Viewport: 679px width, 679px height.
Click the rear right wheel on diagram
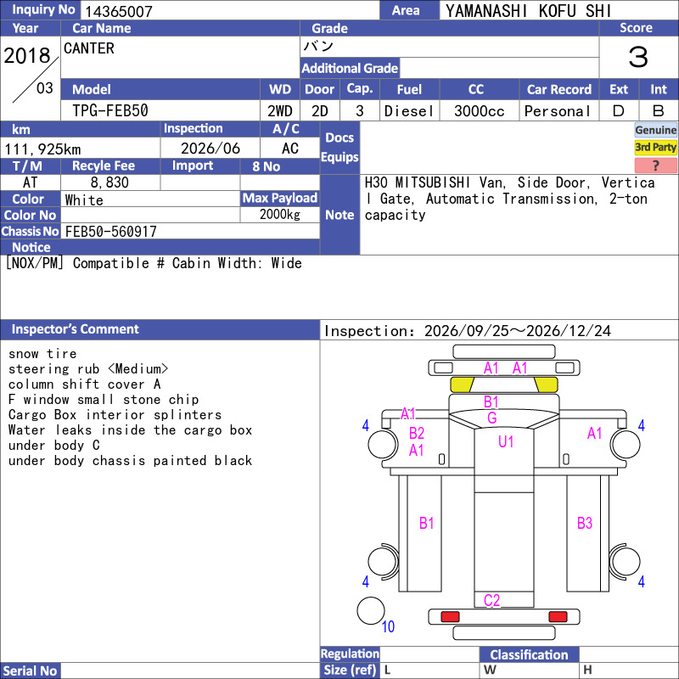coord(625,562)
